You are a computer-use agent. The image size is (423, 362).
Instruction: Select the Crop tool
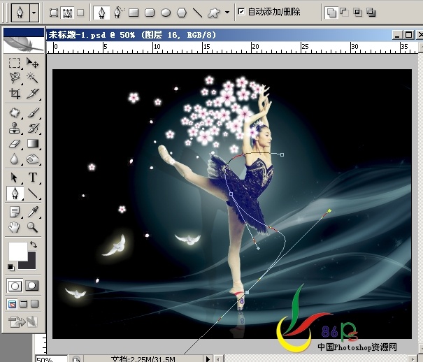click(x=15, y=94)
